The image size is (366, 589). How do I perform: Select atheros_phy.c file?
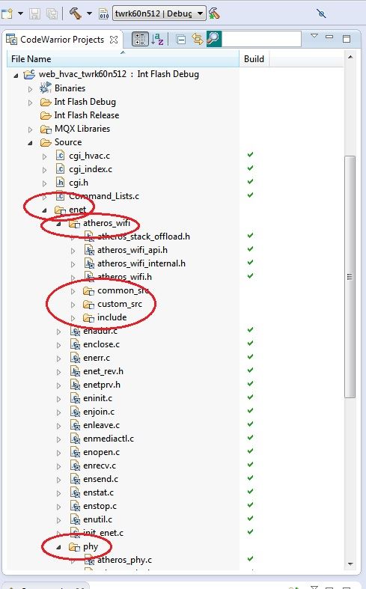point(124,560)
